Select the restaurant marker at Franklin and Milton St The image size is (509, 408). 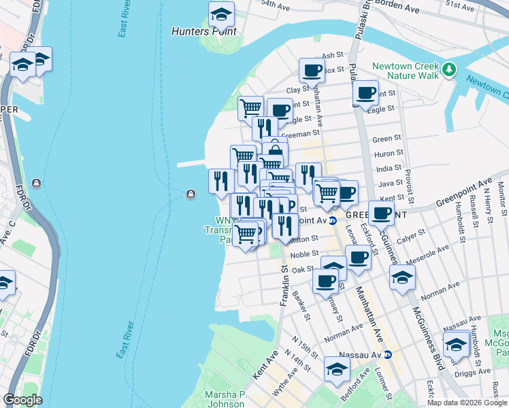coord(285,227)
